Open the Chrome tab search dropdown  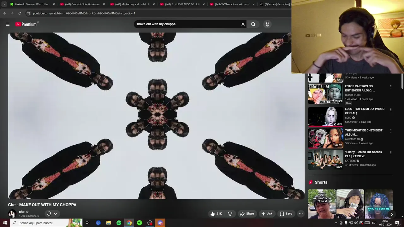4,4
